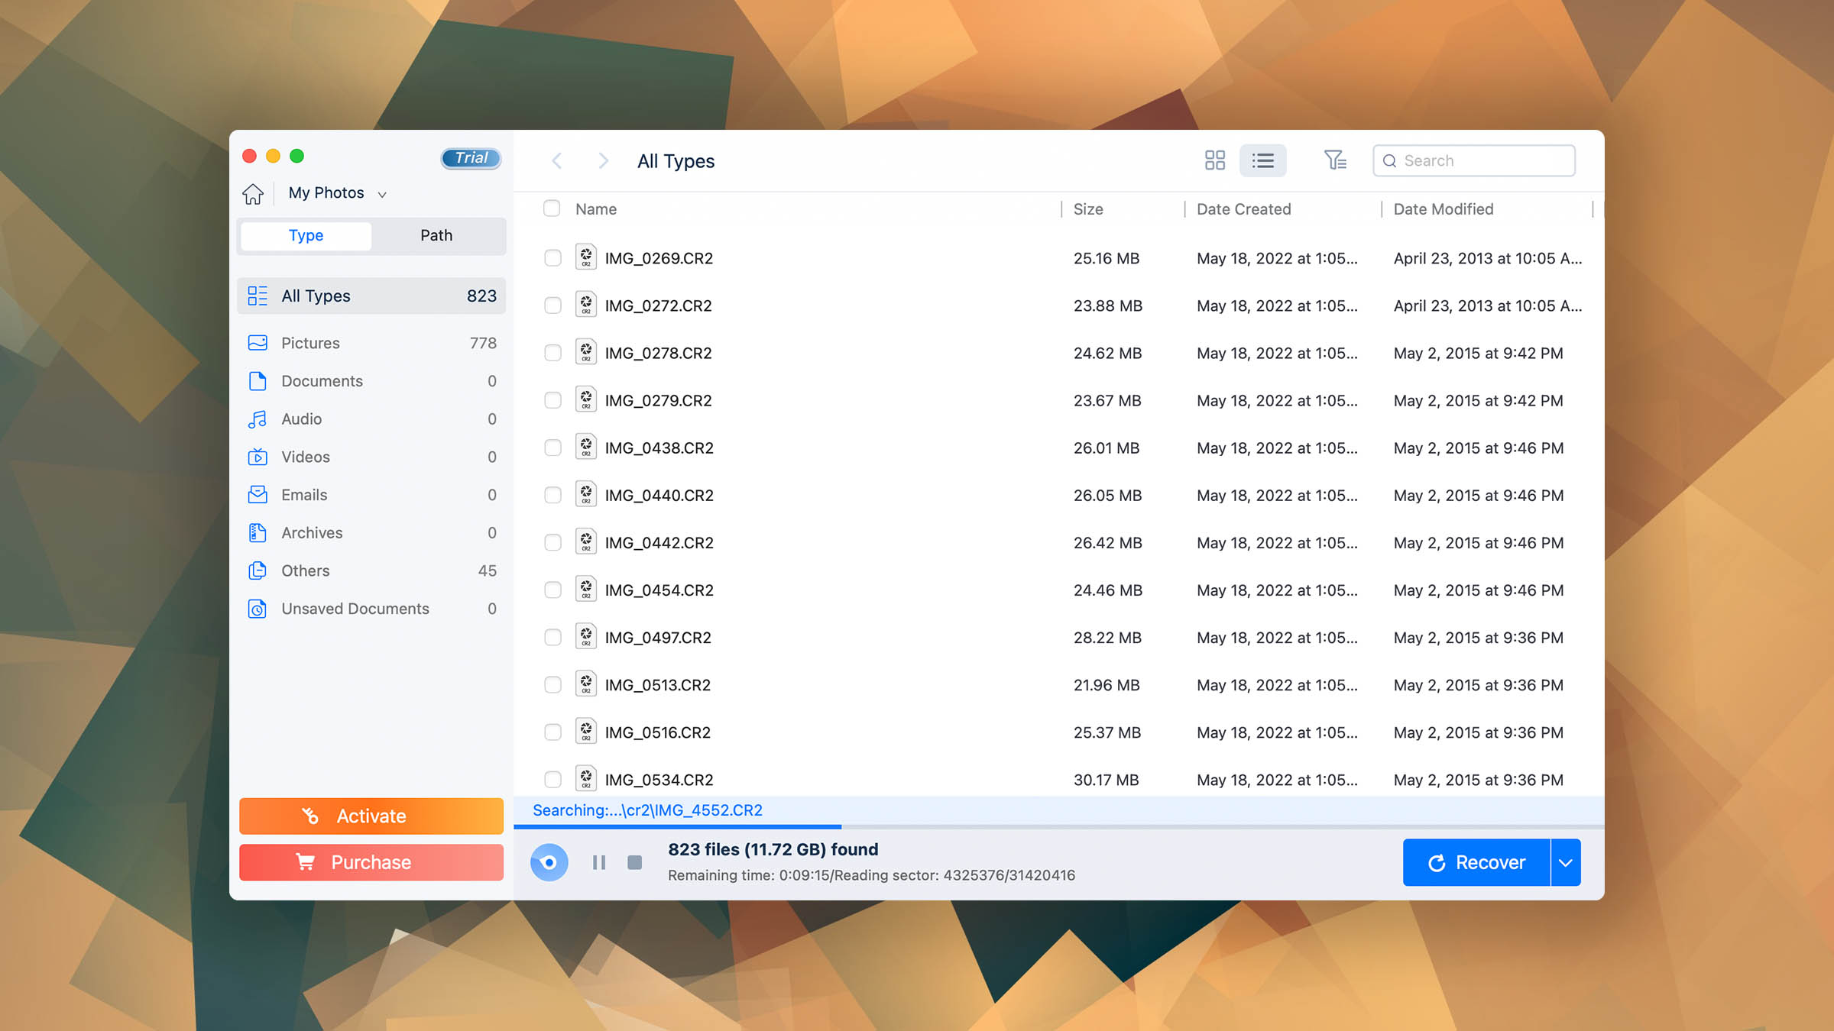
Task: Check the box for IMG_0278.CR2
Action: pos(552,353)
